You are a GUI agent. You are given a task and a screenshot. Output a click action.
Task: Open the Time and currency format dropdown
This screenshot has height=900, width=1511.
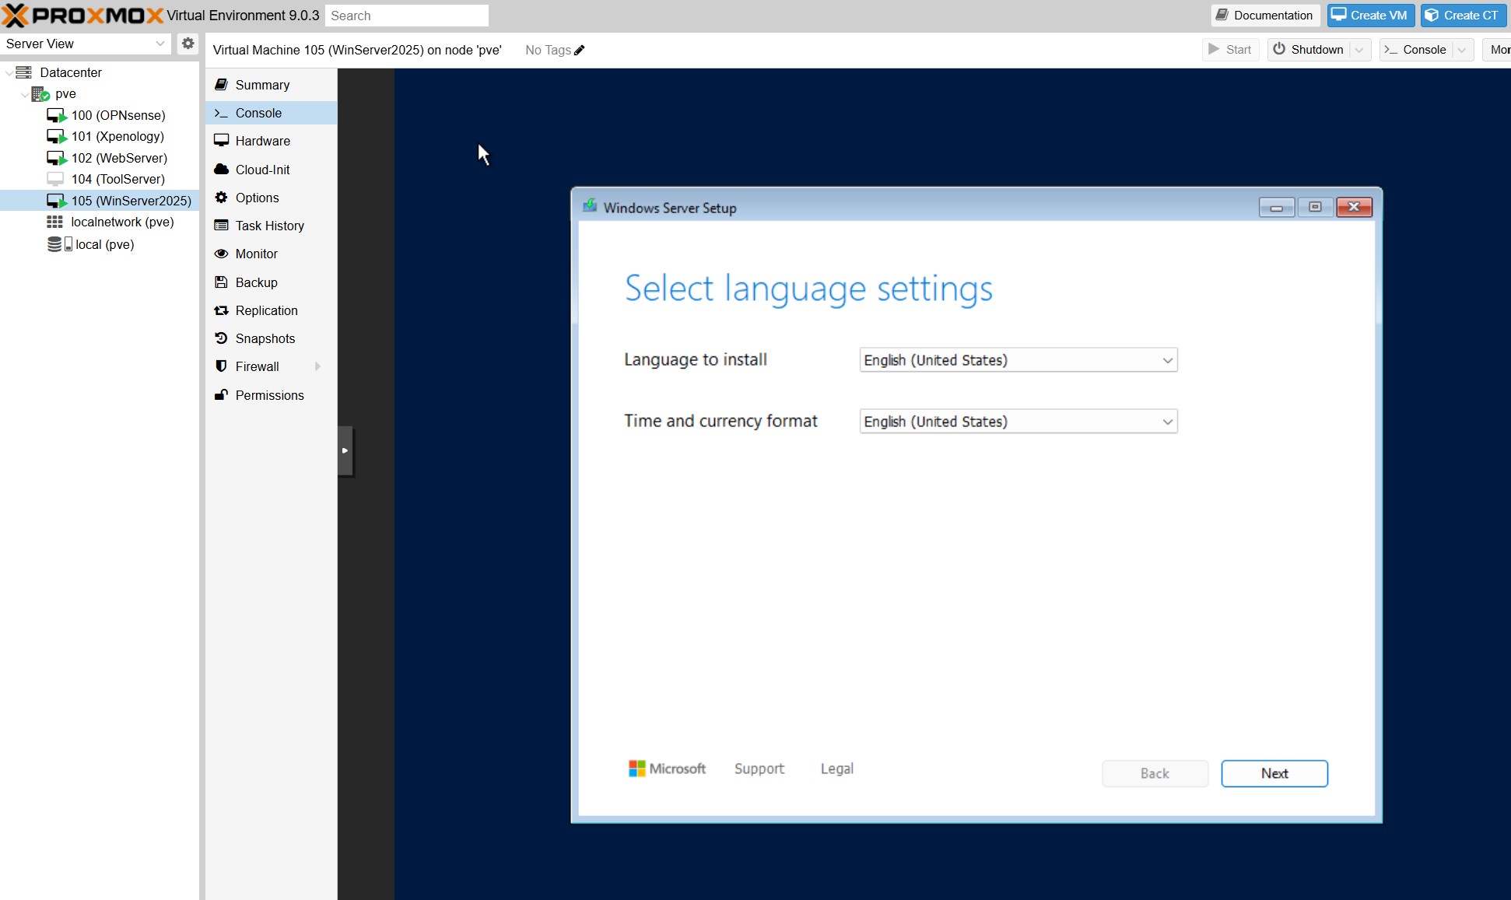[x=1018, y=422]
